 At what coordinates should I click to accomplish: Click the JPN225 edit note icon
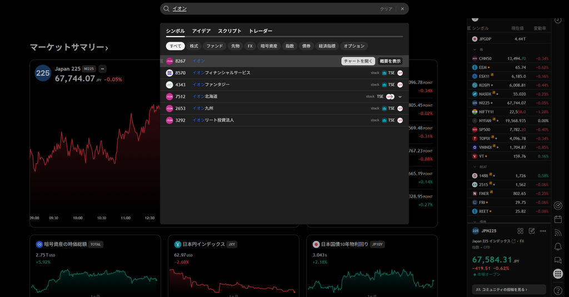point(532,231)
